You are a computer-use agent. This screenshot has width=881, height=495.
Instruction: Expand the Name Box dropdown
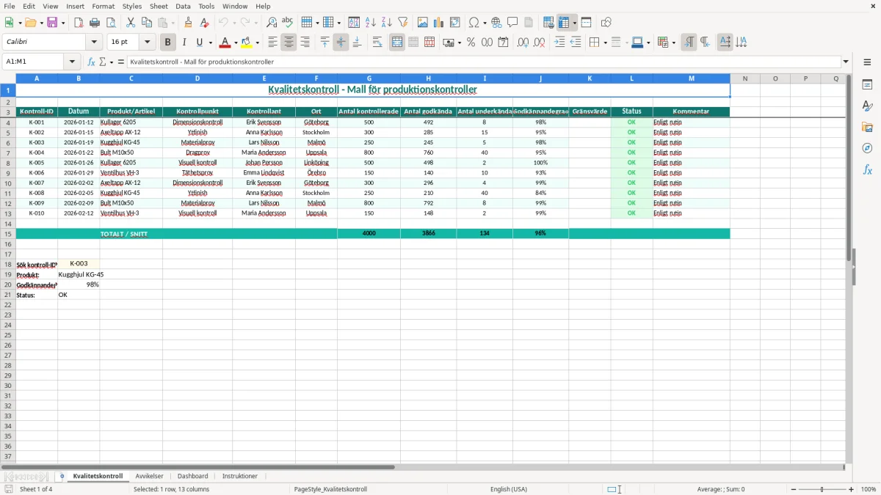tap(72, 62)
